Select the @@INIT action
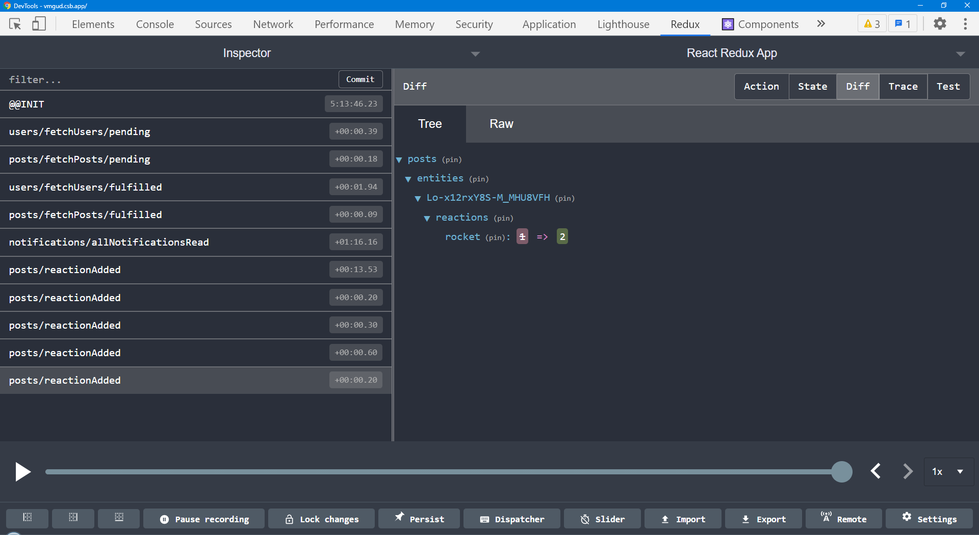The image size is (979, 535). click(x=196, y=104)
